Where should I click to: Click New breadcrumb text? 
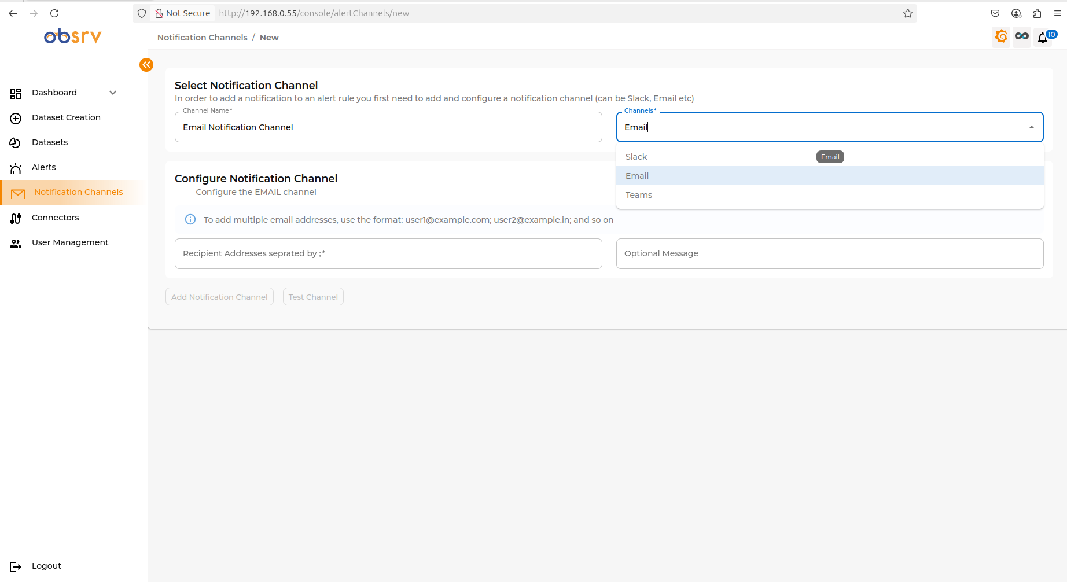point(269,38)
